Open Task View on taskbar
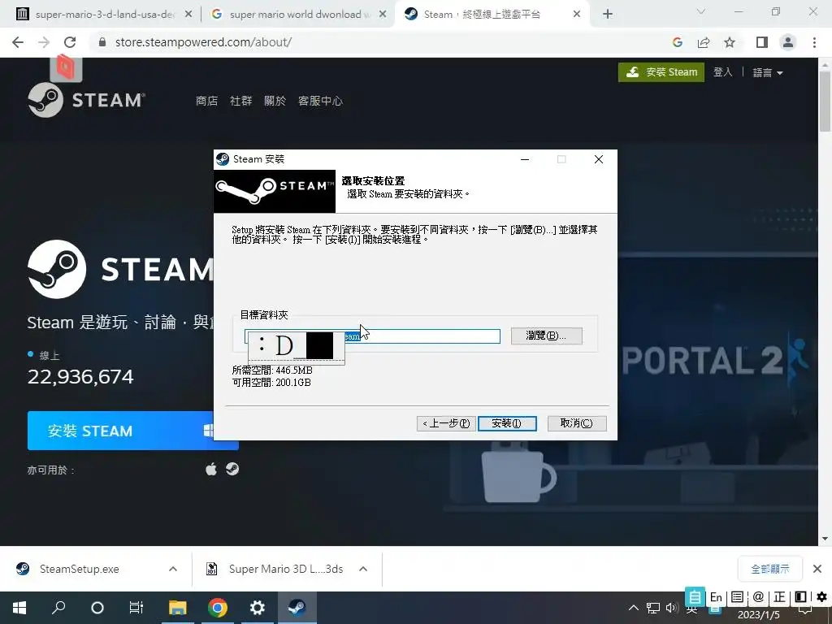832x624 pixels. (136, 608)
